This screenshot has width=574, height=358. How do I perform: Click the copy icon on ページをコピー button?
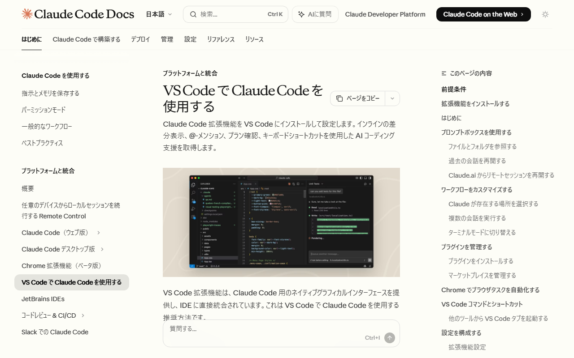click(339, 98)
